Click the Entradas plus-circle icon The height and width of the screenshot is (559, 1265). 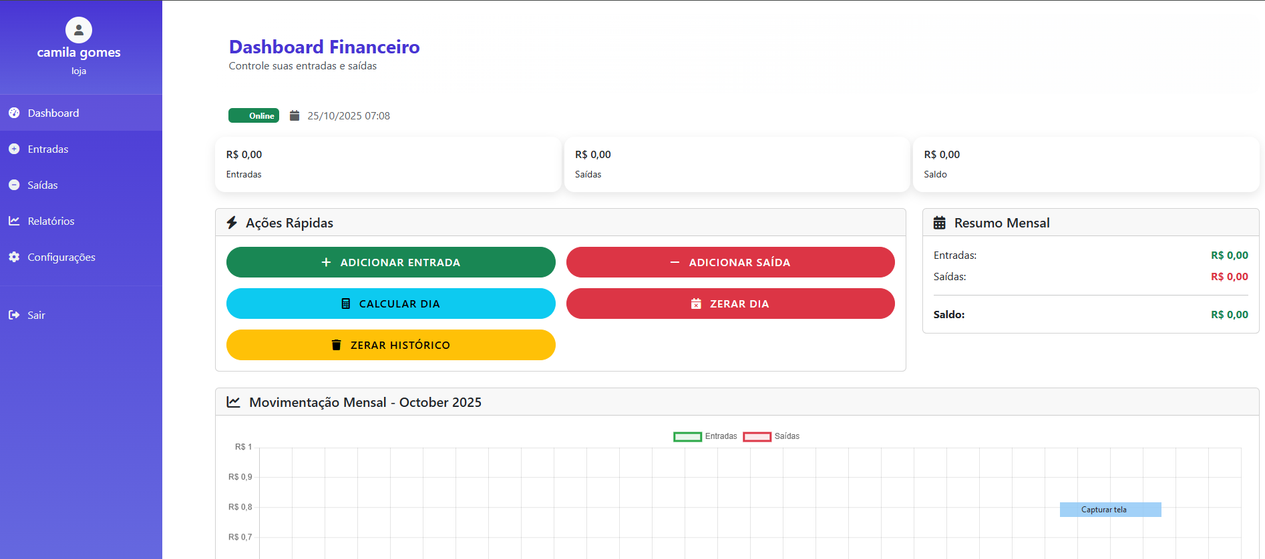click(x=14, y=149)
